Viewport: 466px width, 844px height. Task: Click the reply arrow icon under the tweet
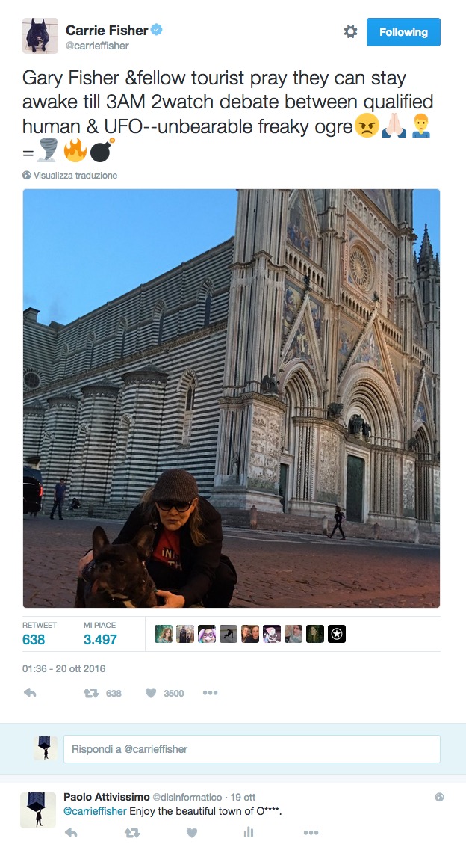point(30,693)
